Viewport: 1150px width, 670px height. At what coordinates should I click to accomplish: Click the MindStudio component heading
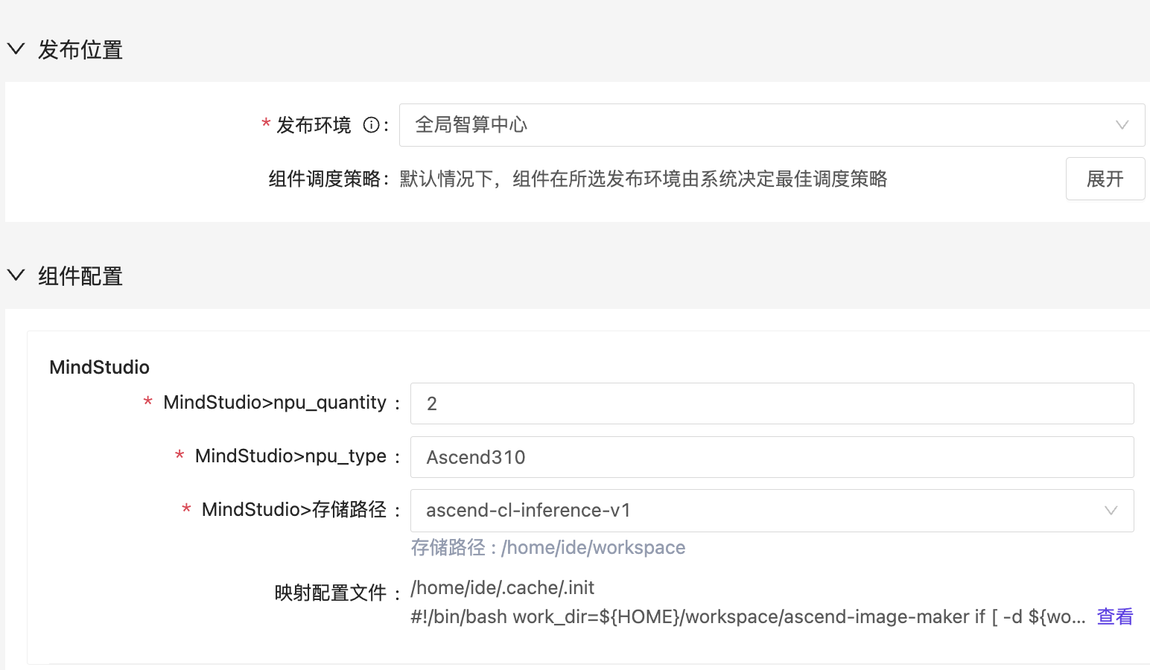pos(99,367)
